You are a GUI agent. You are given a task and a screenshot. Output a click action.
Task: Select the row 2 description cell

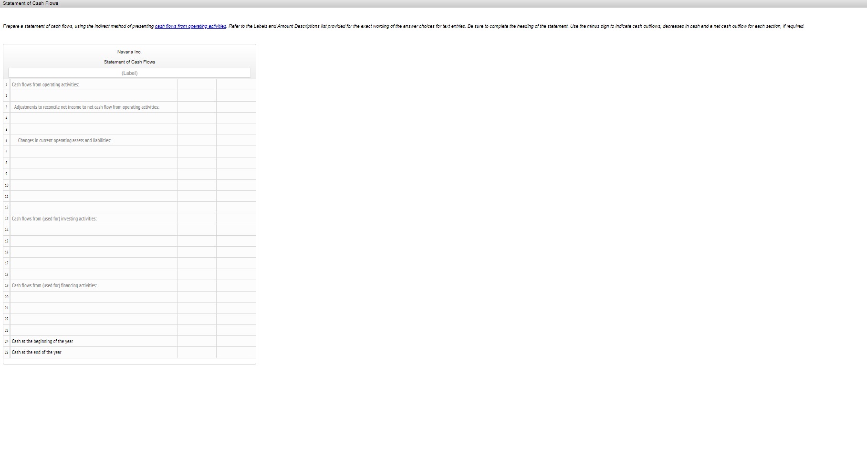(94, 96)
